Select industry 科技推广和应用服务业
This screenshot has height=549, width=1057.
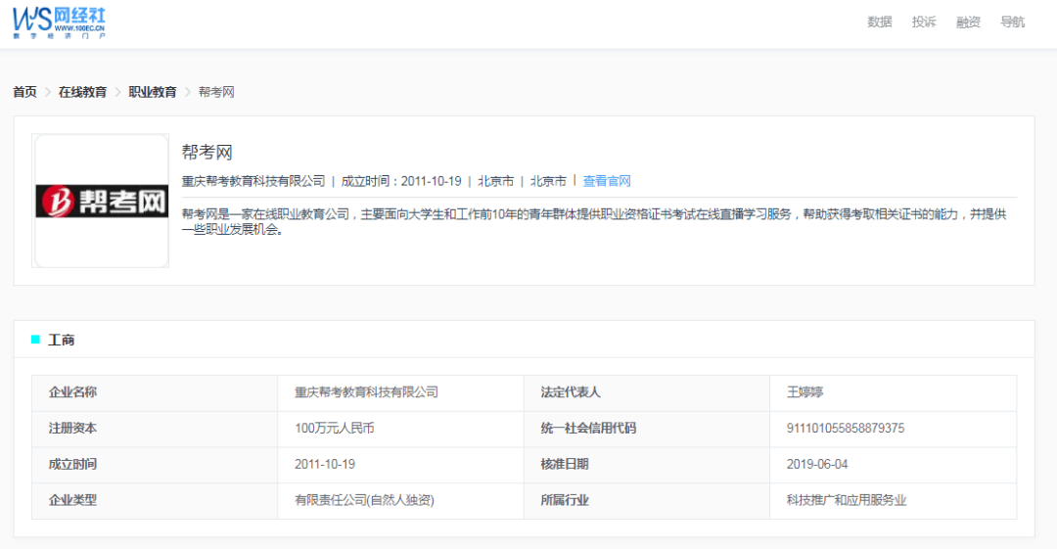(x=847, y=500)
